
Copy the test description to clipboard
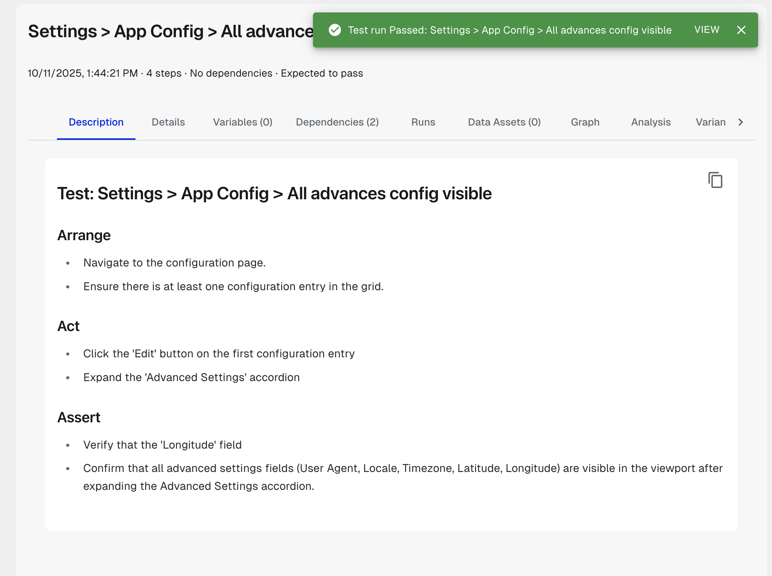(715, 180)
